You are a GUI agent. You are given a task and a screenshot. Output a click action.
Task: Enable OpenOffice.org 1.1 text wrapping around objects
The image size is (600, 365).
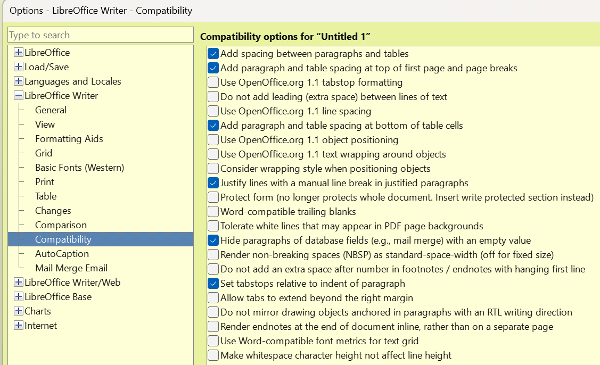tap(213, 154)
